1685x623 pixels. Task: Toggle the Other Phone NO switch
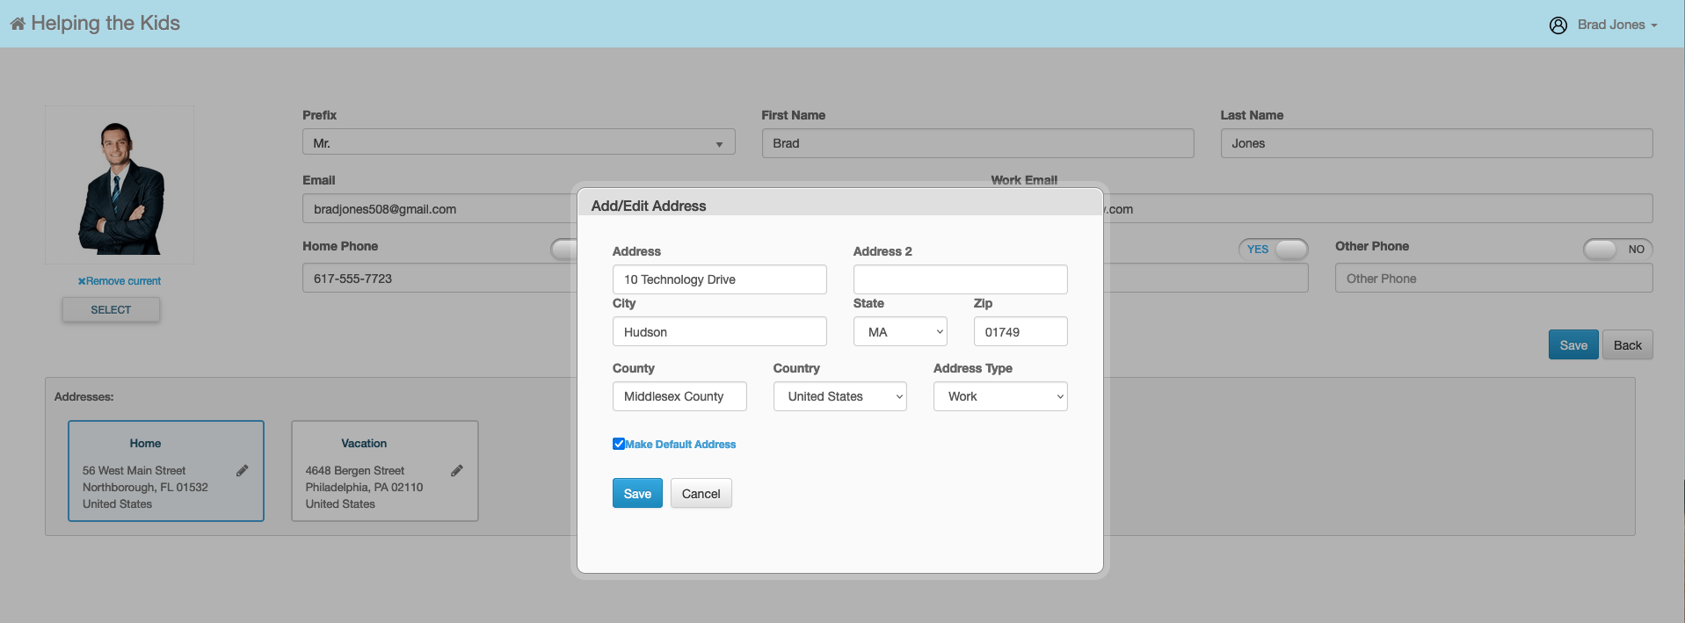point(1617,250)
